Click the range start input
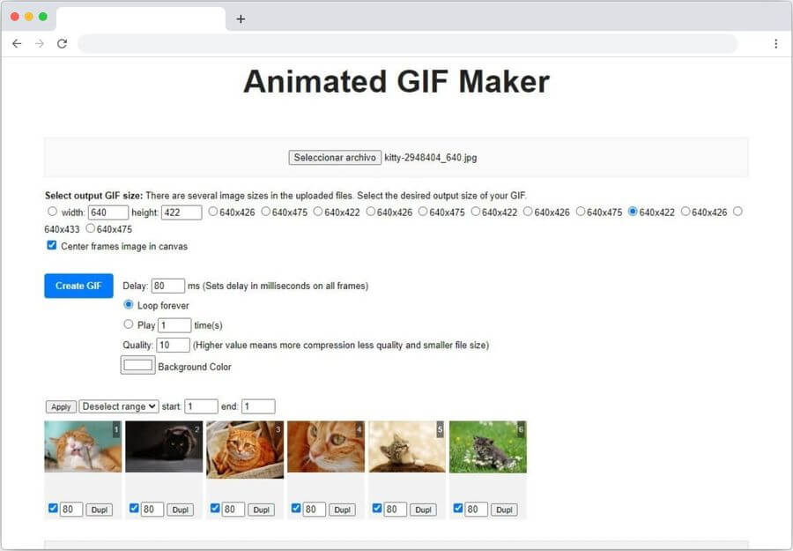793x551 pixels. [201, 406]
